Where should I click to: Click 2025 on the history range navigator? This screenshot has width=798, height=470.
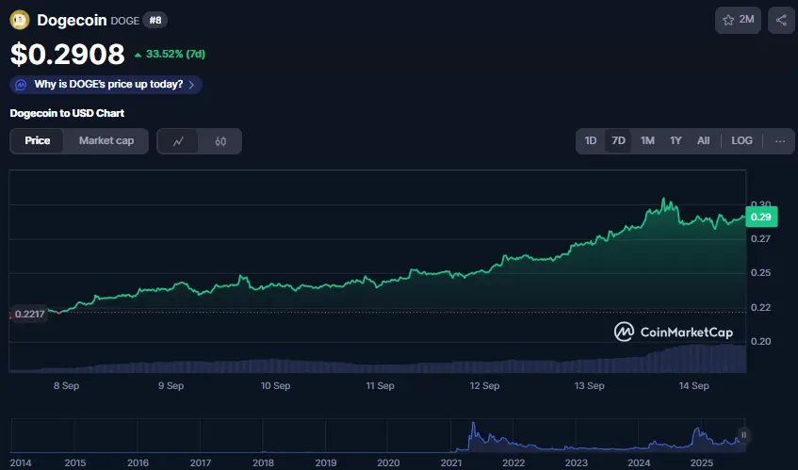pyautogui.click(x=701, y=462)
